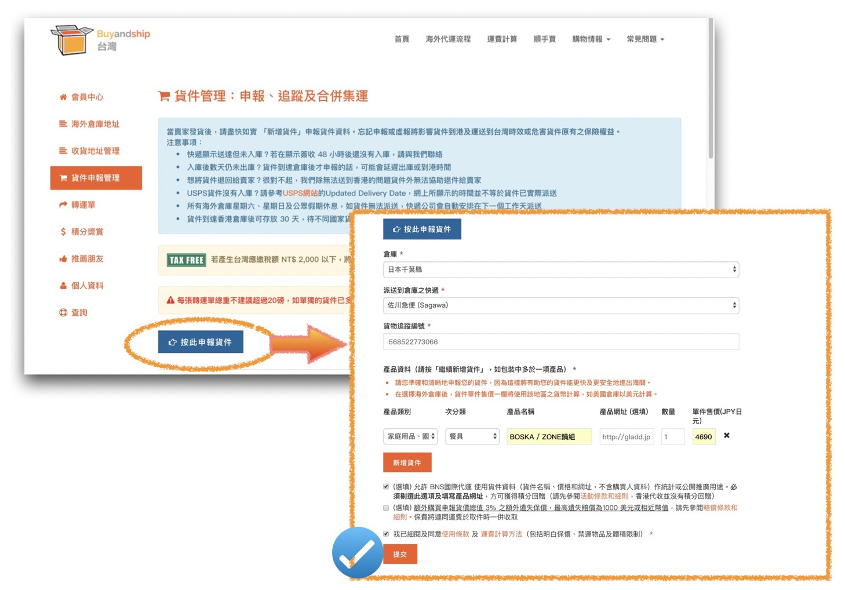845x590 pixels.
Task: Open the 購物情報 menu in navigation
Action: point(591,39)
